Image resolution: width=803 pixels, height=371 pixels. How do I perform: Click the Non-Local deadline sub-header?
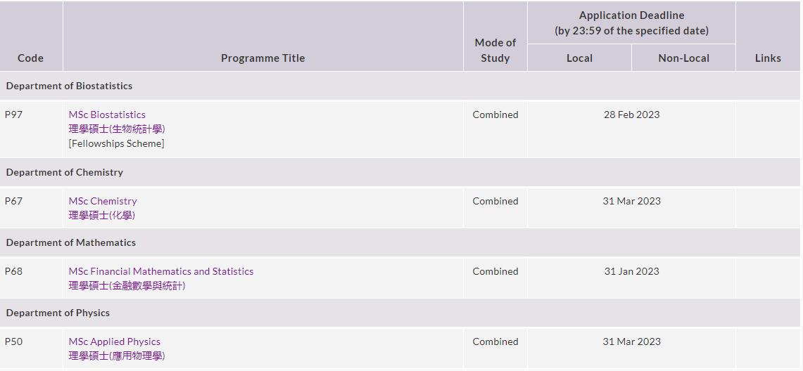coord(683,58)
